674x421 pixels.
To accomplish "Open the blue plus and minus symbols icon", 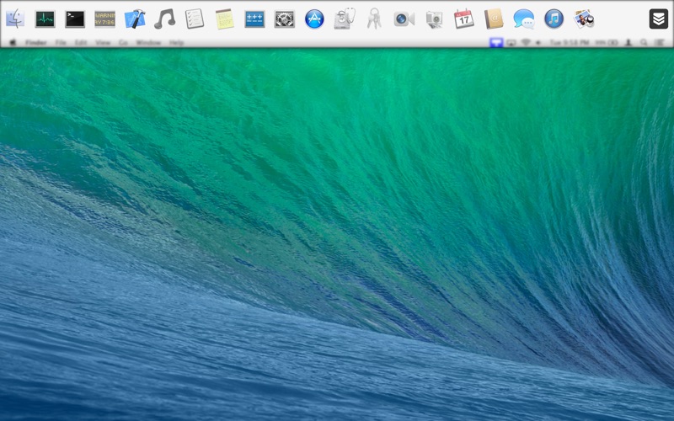I will [254, 19].
